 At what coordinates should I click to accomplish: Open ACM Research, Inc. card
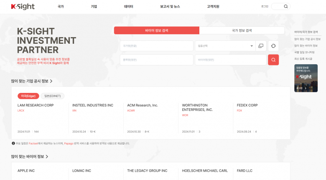point(143,105)
